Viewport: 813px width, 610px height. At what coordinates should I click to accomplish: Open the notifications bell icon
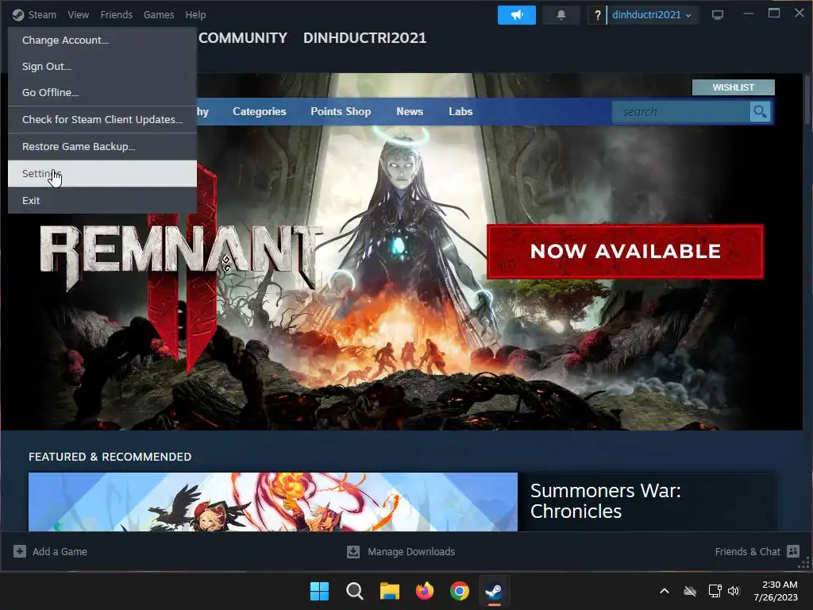coord(561,15)
